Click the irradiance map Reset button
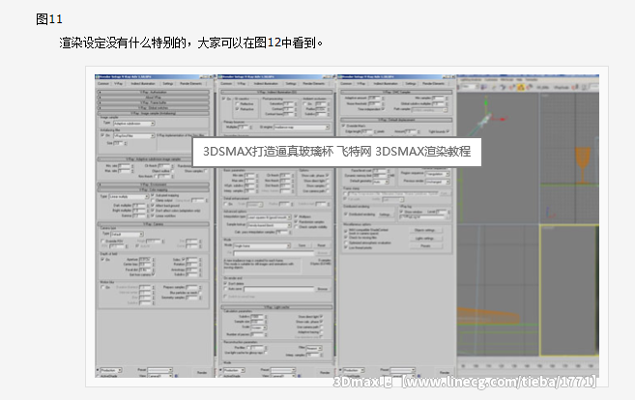 pyautogui.click(x=322, y=245)
